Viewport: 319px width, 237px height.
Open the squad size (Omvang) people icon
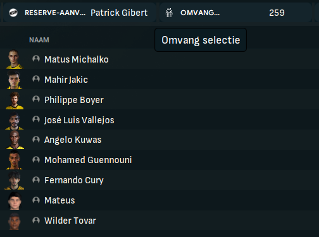pos(169,13)
